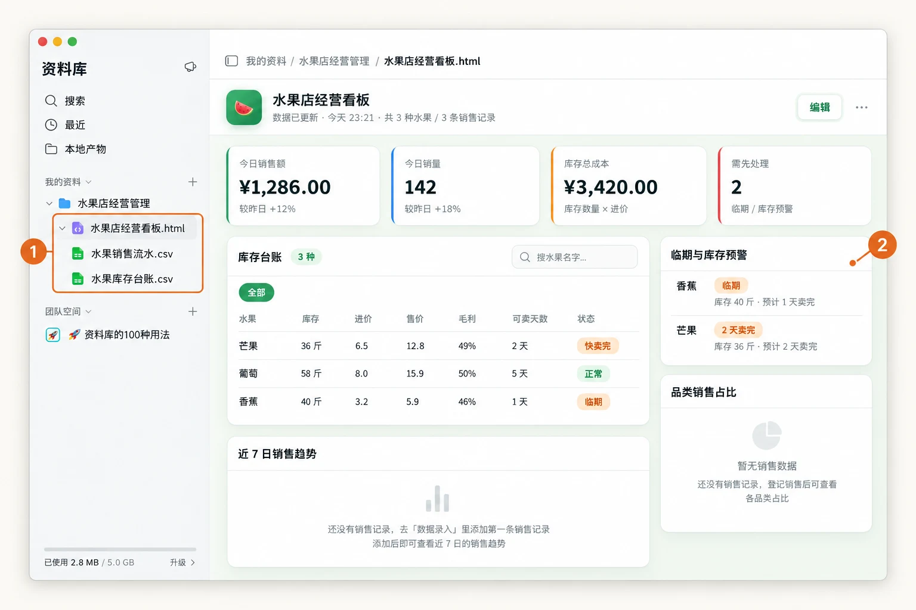Viewport: 916px width, 610px height.
Task: Click the 售价 column header
Action: tap(415, 319)
